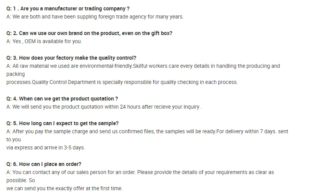Click the "Quality Control Department" sentence line
This screenshot has width=325, height=196.
tap(122, 82)
